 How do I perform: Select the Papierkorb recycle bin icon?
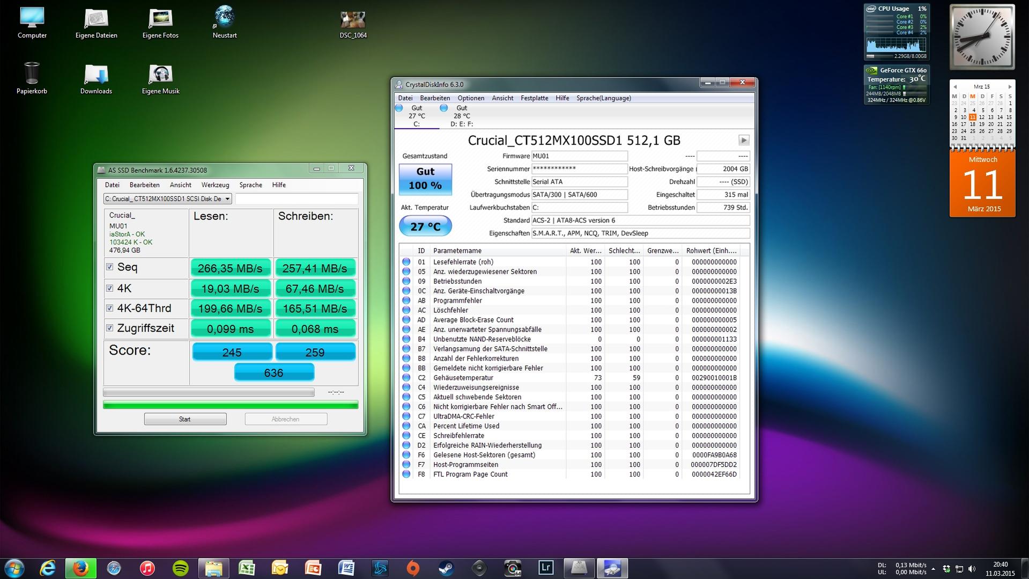tap(32, 78)
